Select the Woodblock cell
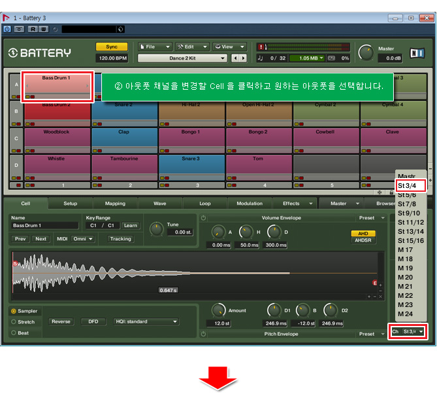This screenshot has width=437, height=398. pos(57,141)
